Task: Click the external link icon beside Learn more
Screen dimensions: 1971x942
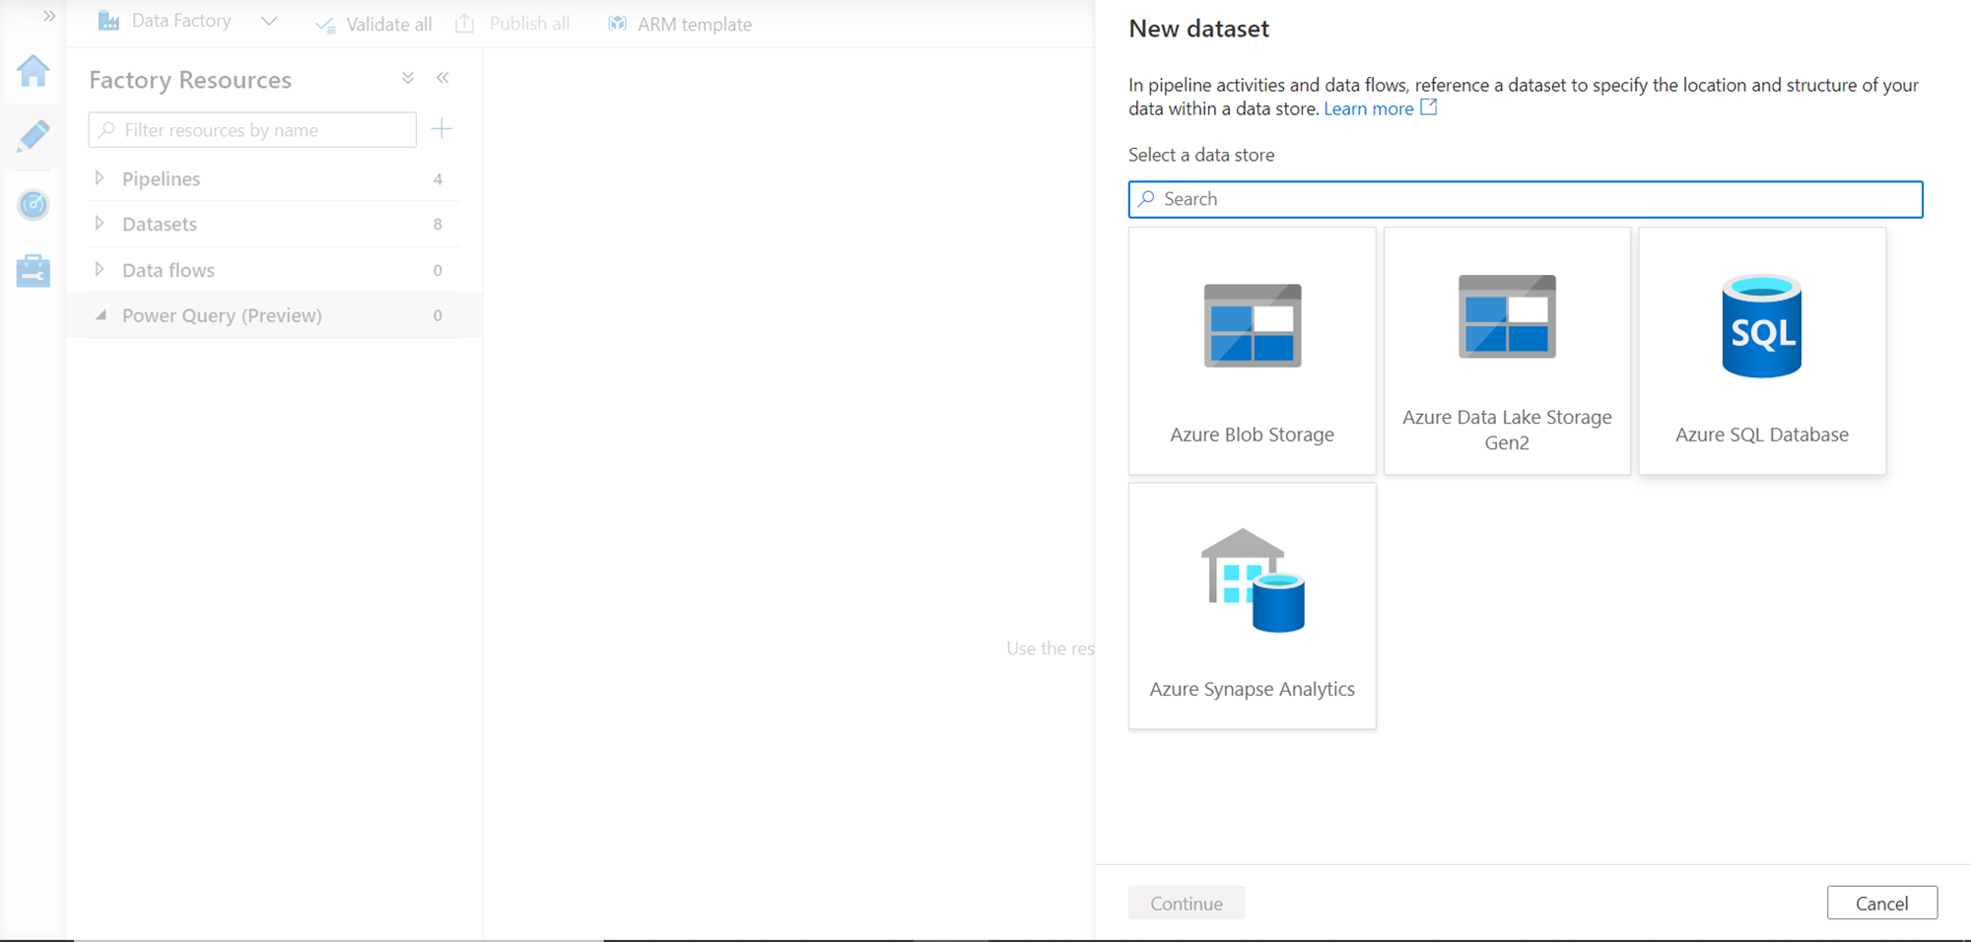Action: (x=1429, y=107)
